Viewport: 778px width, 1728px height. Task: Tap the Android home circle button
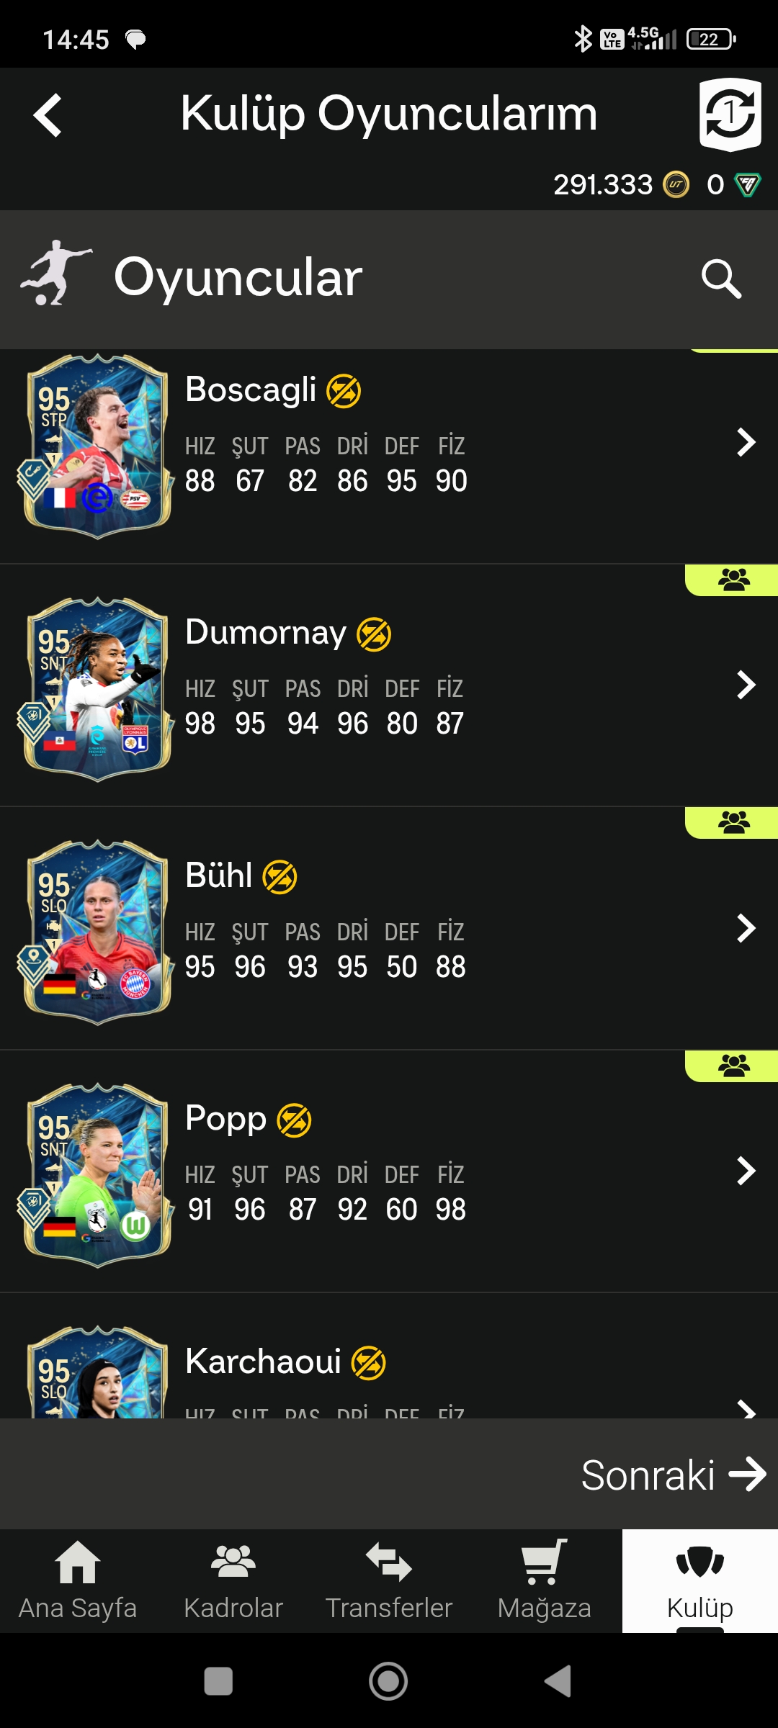point(388,1681)
